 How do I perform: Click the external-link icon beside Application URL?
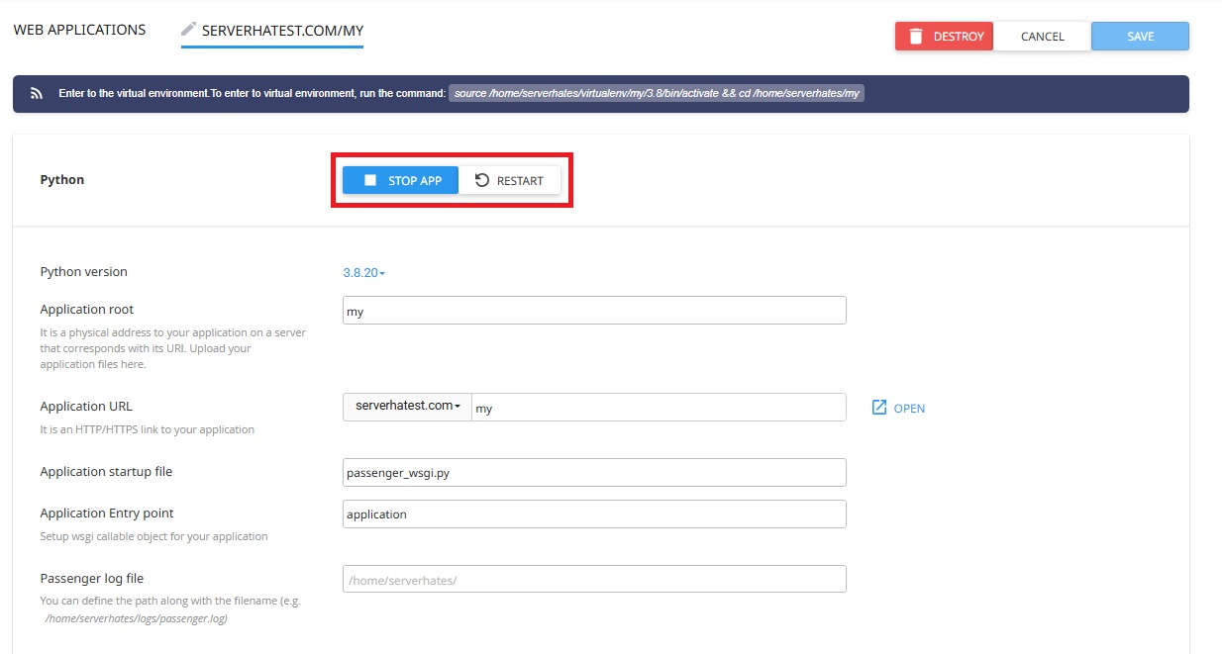point(879,408)
